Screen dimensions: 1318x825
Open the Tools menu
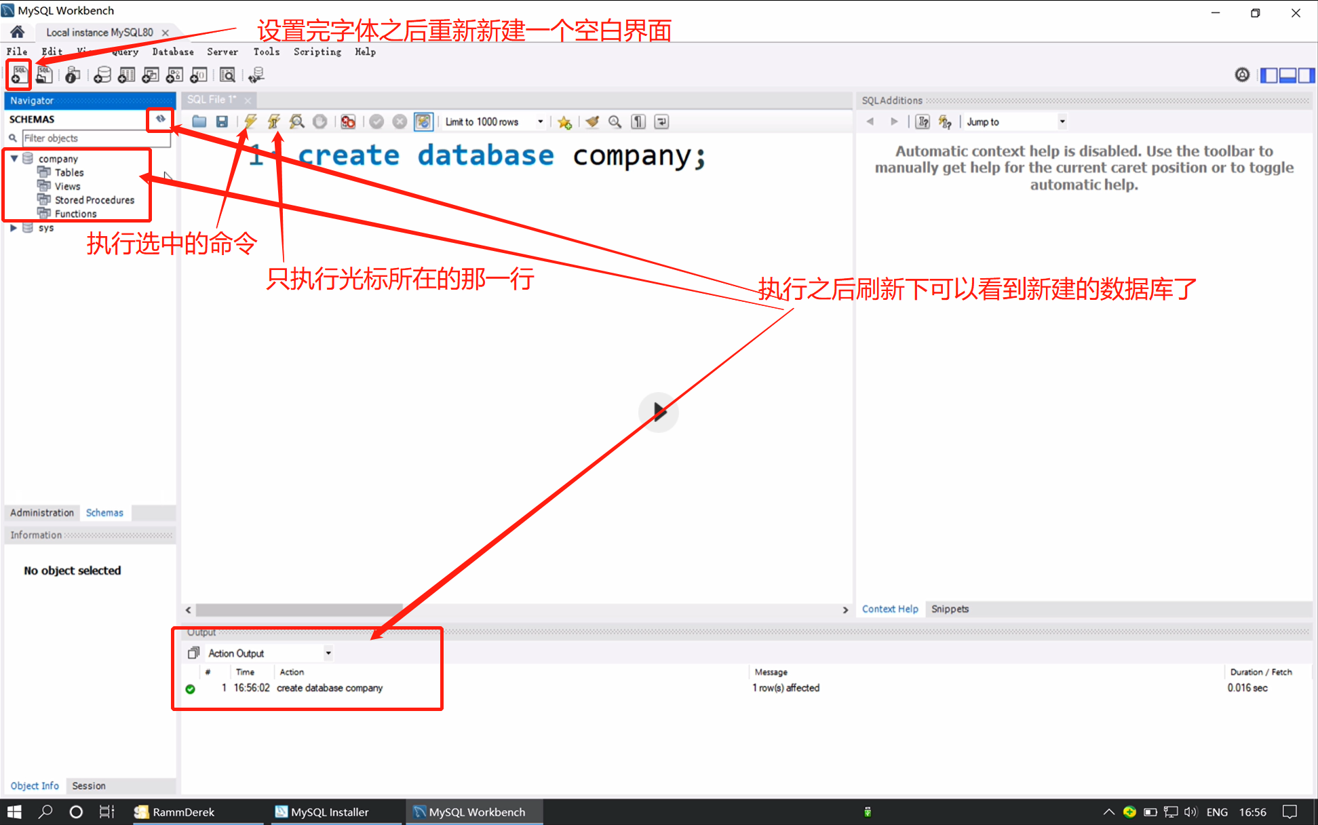click(267, 52)
